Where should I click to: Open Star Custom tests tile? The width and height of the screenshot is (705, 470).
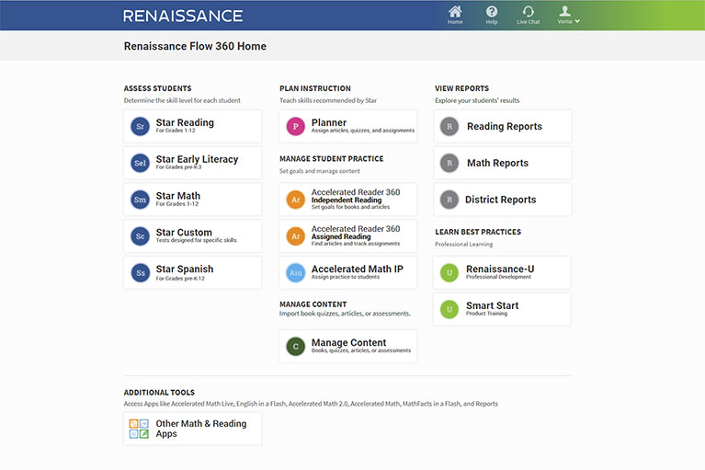pos(192,236)
